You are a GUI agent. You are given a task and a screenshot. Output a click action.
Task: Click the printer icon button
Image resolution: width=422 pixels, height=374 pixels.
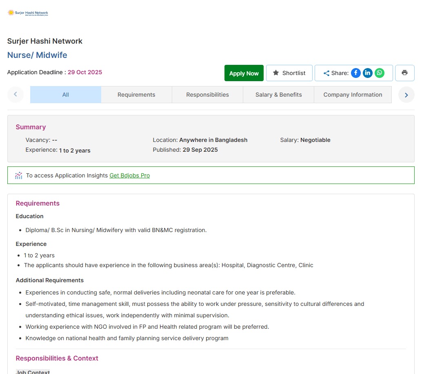[x=404, y=73]
